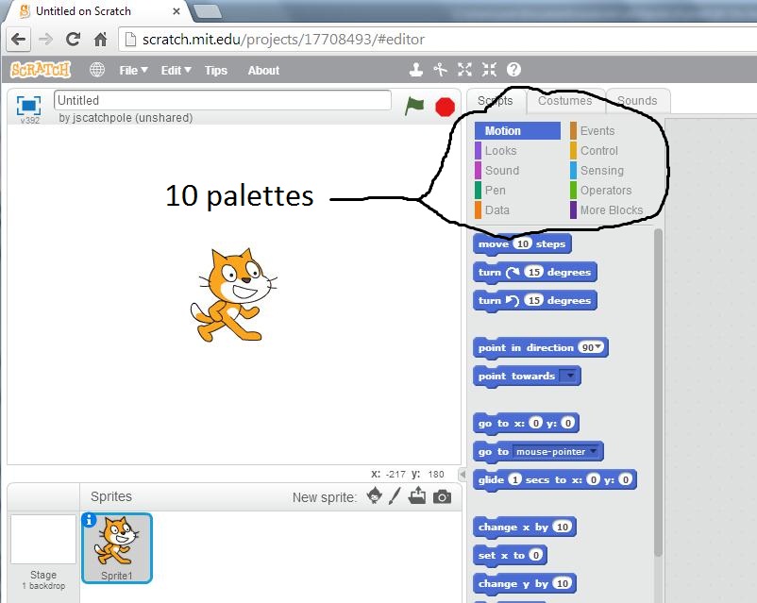
Task: Click the set x to 0 block
Action: coord(510,555)
